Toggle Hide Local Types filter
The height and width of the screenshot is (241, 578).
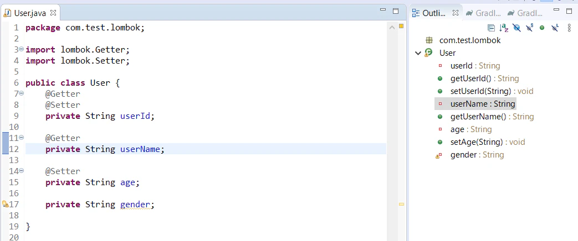pyautogui.click(x=555, y=28)
